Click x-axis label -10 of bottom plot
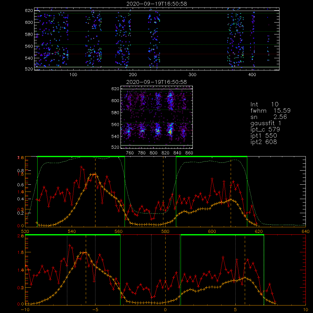Screen dimensions: 313x313 [x=25, y=310]
